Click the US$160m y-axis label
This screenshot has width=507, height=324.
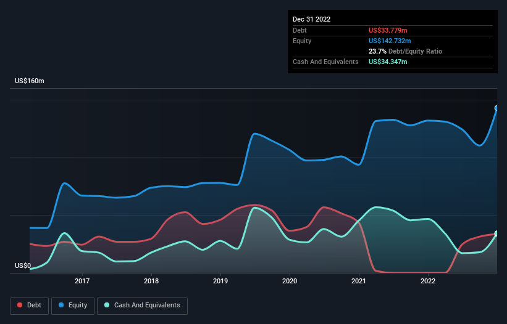tap(30, 81)
